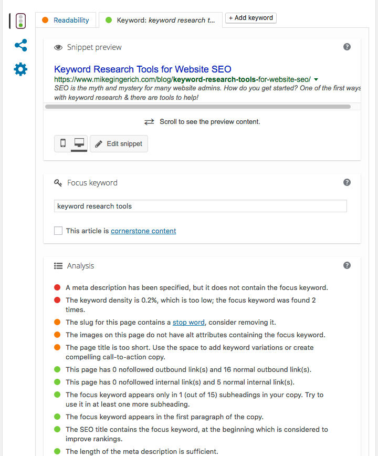Select the Keyword: keyword research tab

tap(160, 20)
